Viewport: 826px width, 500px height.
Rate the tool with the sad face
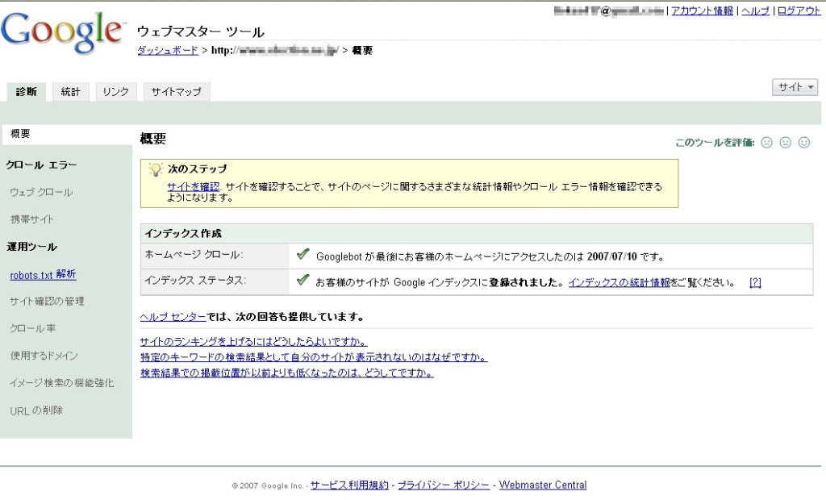coord(766,143)
